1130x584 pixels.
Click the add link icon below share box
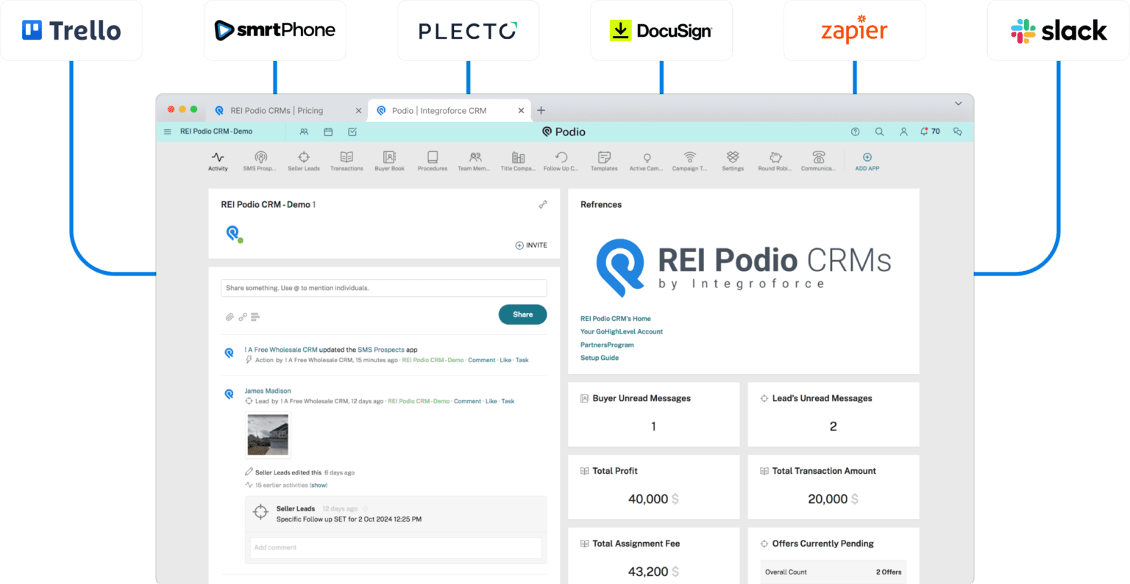click(x=243, y=317)
